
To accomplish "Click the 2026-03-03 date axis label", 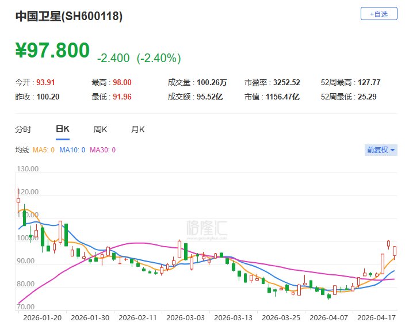I will (185, 318).
